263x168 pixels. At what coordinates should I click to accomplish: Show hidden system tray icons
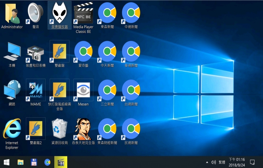(x=207, y=162)
